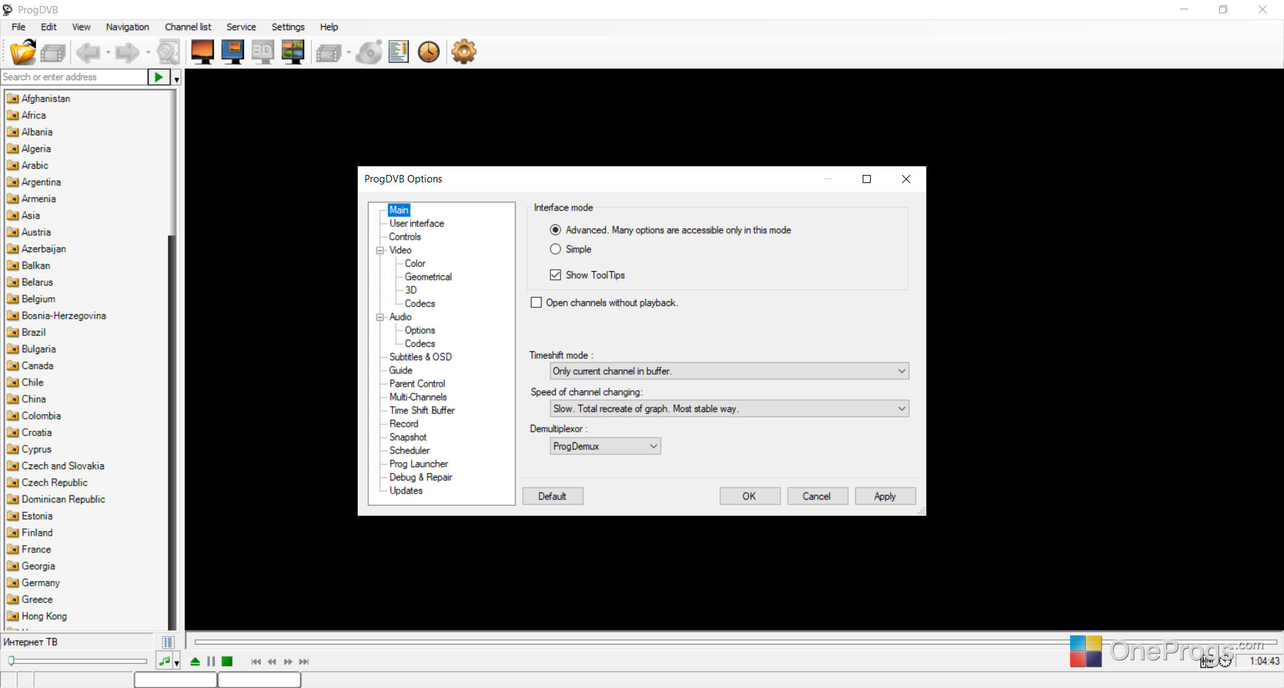Viewport: 1284px width, 688px height.
Task: Open the File menu
Action: click(x=19, y=27)
